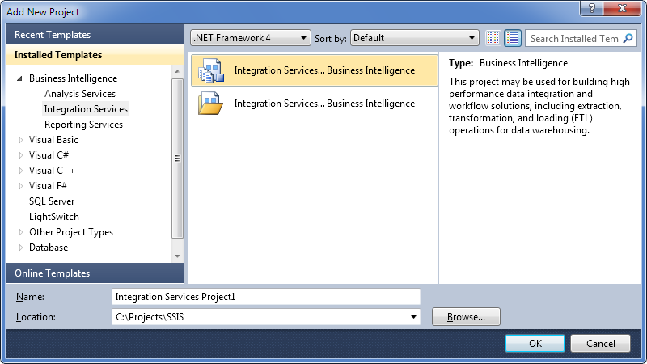Select Analysis Services in the tree
Viewport: 647px width, 364px height.
(80, 94)
